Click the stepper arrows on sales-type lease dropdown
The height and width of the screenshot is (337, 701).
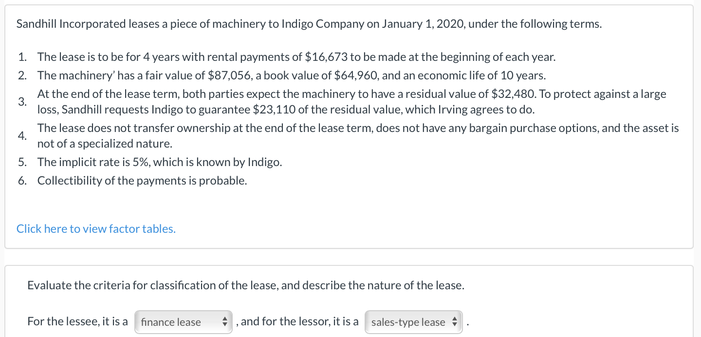tap(454, 321)
